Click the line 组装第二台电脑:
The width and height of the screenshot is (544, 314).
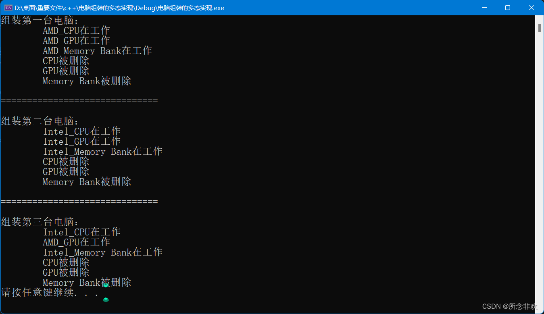point(40,121)
